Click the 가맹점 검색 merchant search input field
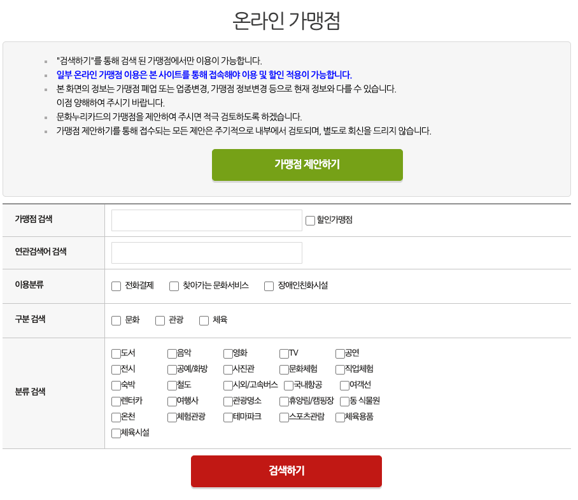 (206, 220)
